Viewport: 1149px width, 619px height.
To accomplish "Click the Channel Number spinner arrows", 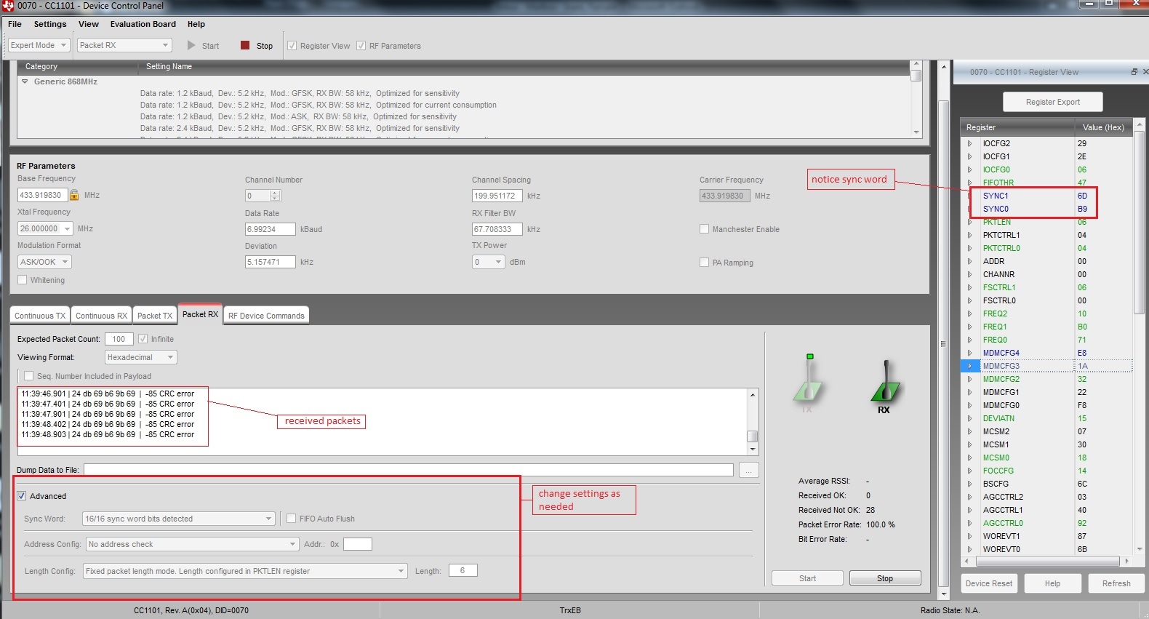I will (x=275, y=196).
